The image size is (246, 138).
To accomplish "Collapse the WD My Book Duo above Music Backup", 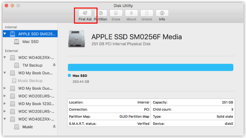I will click(5, 73).
